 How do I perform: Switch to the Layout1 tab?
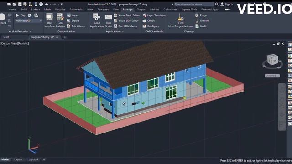click(19, 159)
